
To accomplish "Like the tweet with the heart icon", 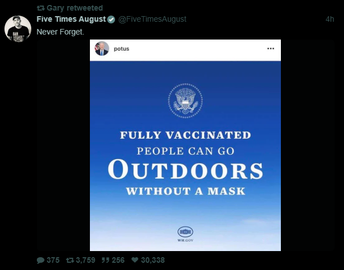I will pyautogui.click(x=135, y=260).
